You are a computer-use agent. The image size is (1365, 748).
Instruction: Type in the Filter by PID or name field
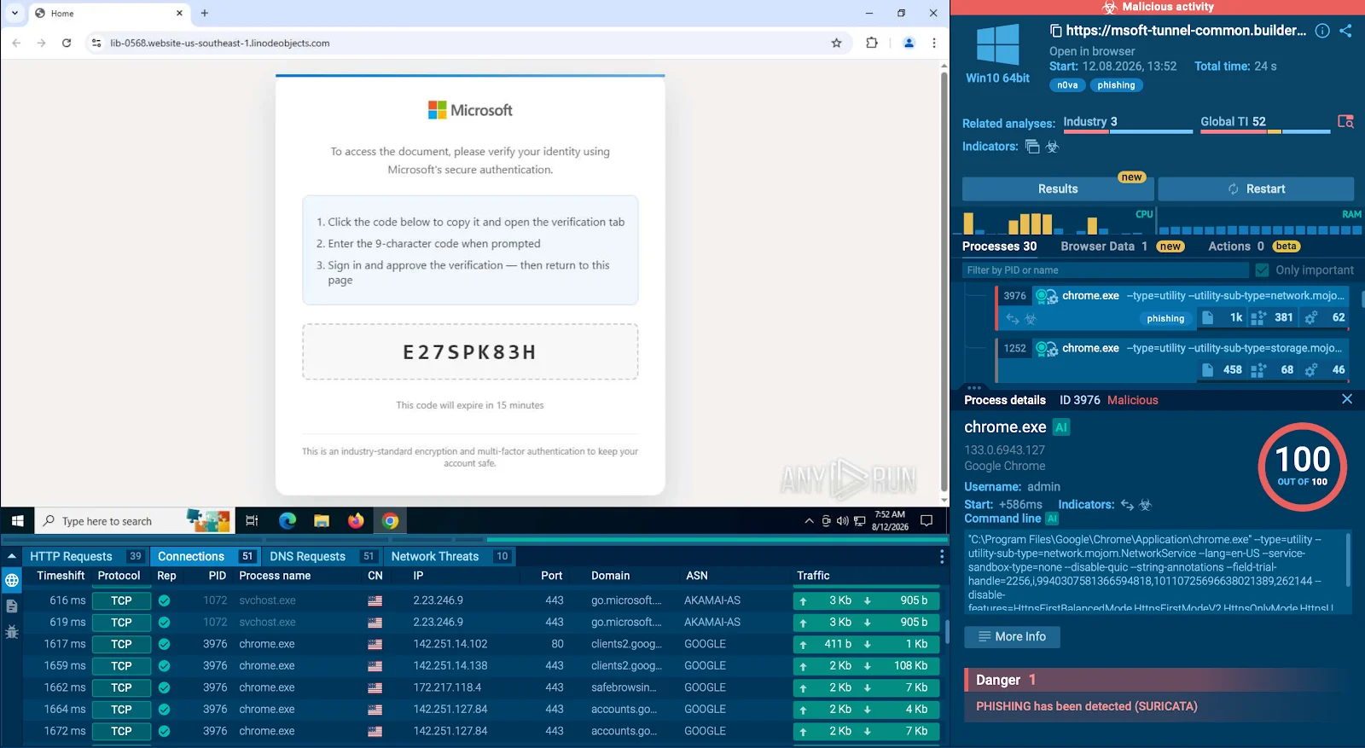coord(1106,270)
